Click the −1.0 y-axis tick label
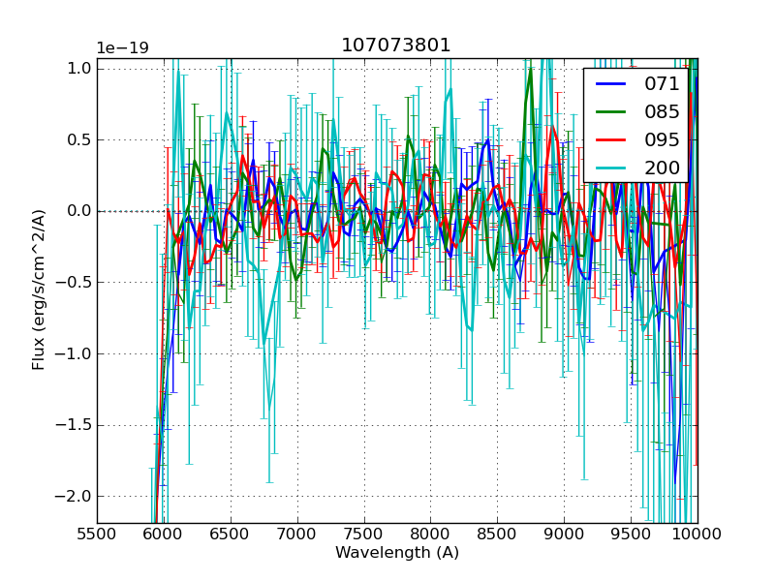775x581 pixels. 74,353
